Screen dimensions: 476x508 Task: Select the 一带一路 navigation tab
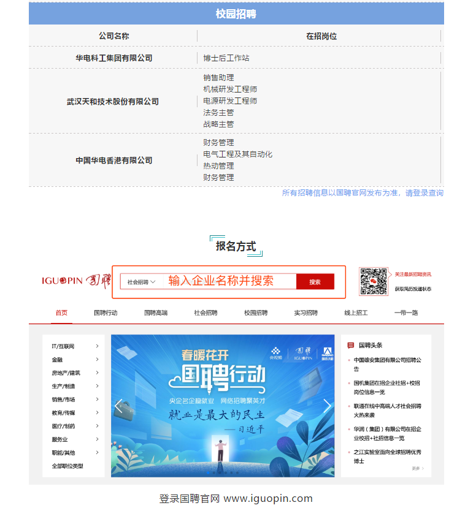pos(406,313)
